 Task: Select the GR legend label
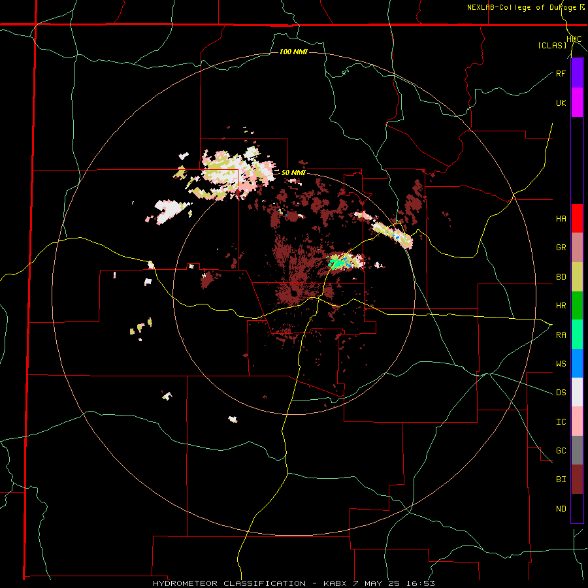point(561,248)
